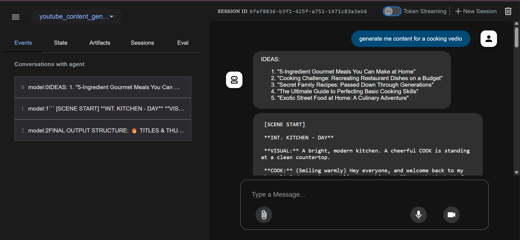Click the [SCENE START] script text
The height and width of the screenshot is (240, 520).
pyautogui.click(x=285, y=125)
